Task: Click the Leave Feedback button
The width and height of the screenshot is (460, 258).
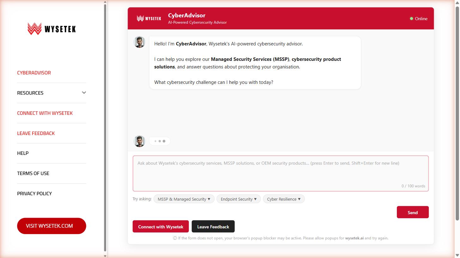Action: coord(213,226)
